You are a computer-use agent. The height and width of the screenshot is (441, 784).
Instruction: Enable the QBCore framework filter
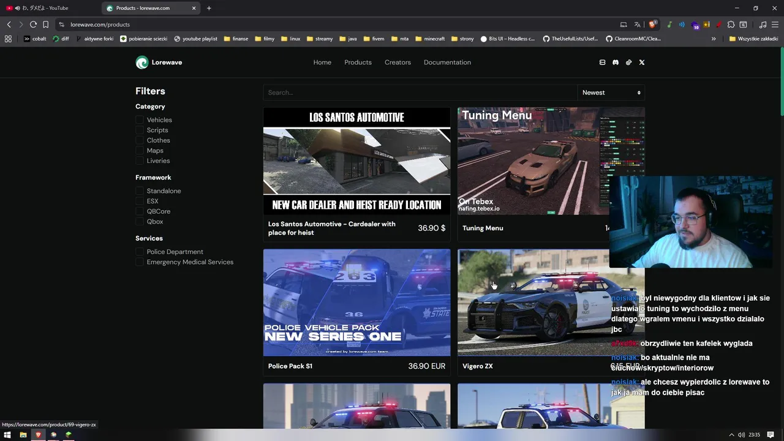click(140, 211)
